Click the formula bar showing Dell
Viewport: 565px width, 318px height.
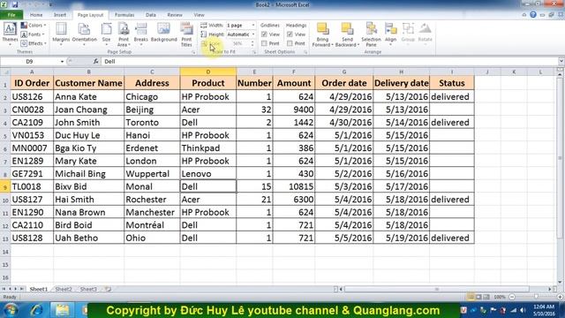click(329, 61)
